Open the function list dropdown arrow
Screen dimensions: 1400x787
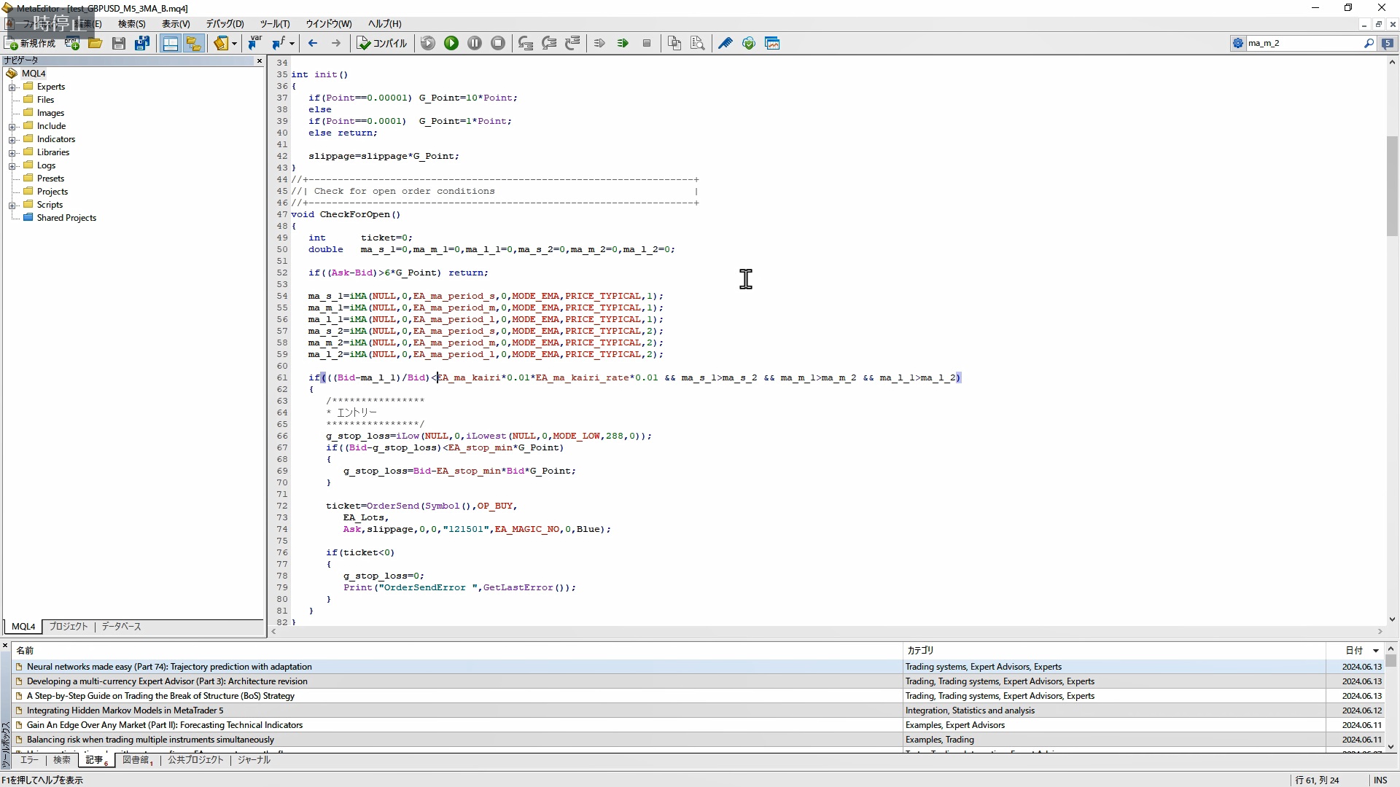(292, 44)
